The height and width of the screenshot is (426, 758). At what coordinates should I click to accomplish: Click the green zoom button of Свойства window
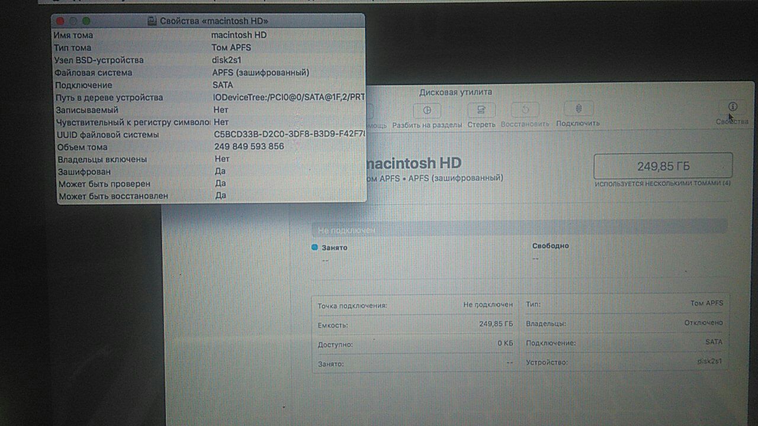click(86, 21)
